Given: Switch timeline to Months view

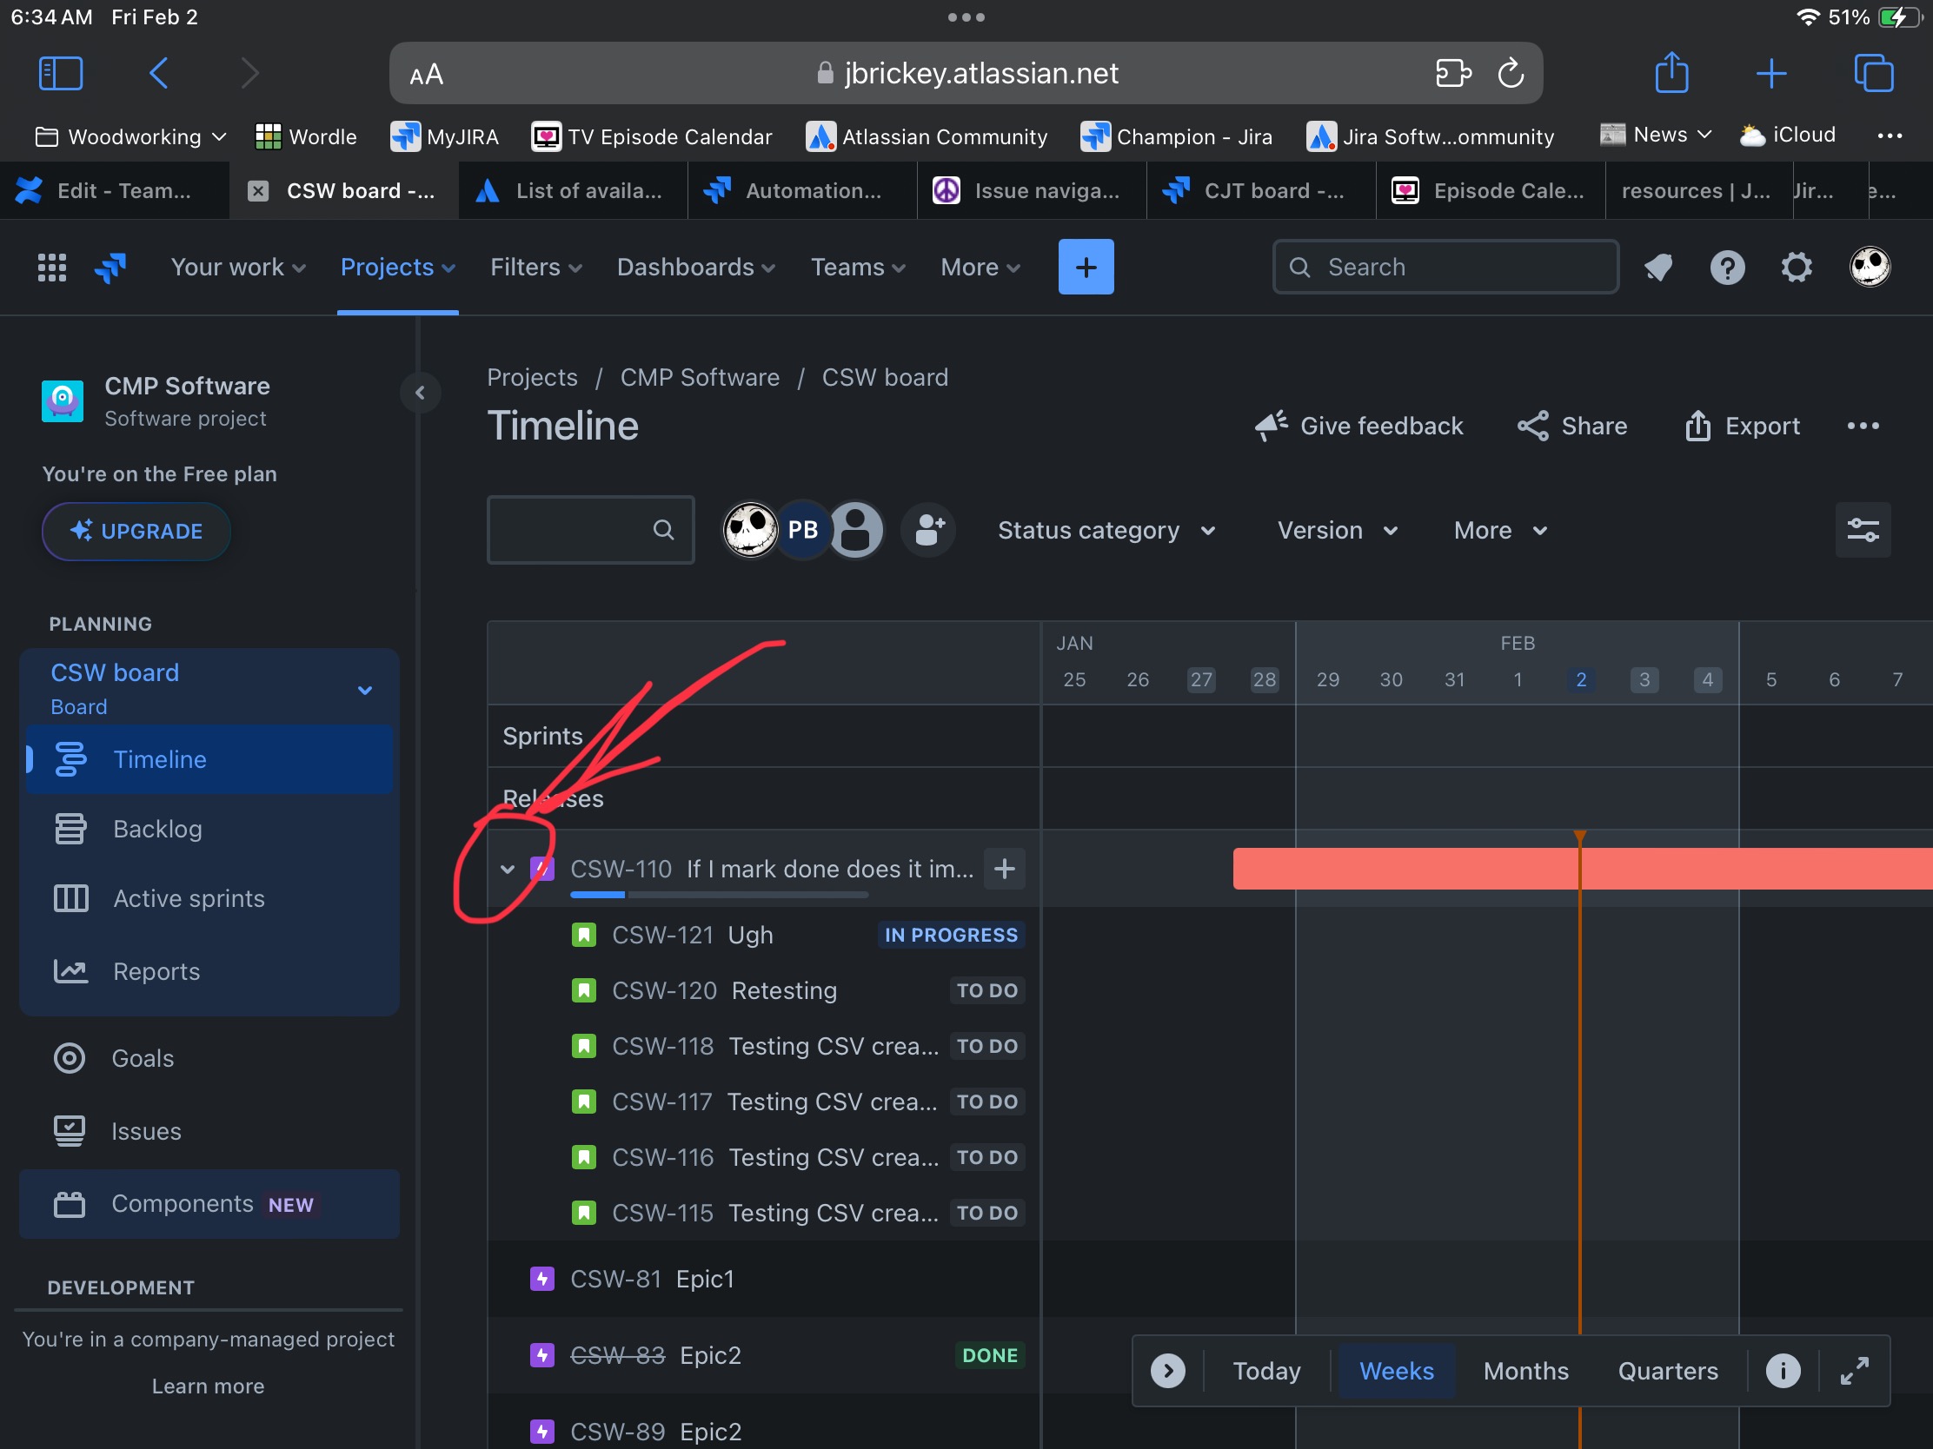Looking at the screenshot, I should click(x=1524, y=1371).
